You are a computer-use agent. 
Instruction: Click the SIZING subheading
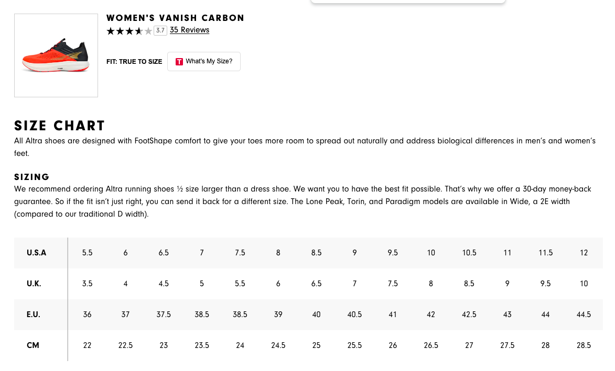[x=32, y=177]
